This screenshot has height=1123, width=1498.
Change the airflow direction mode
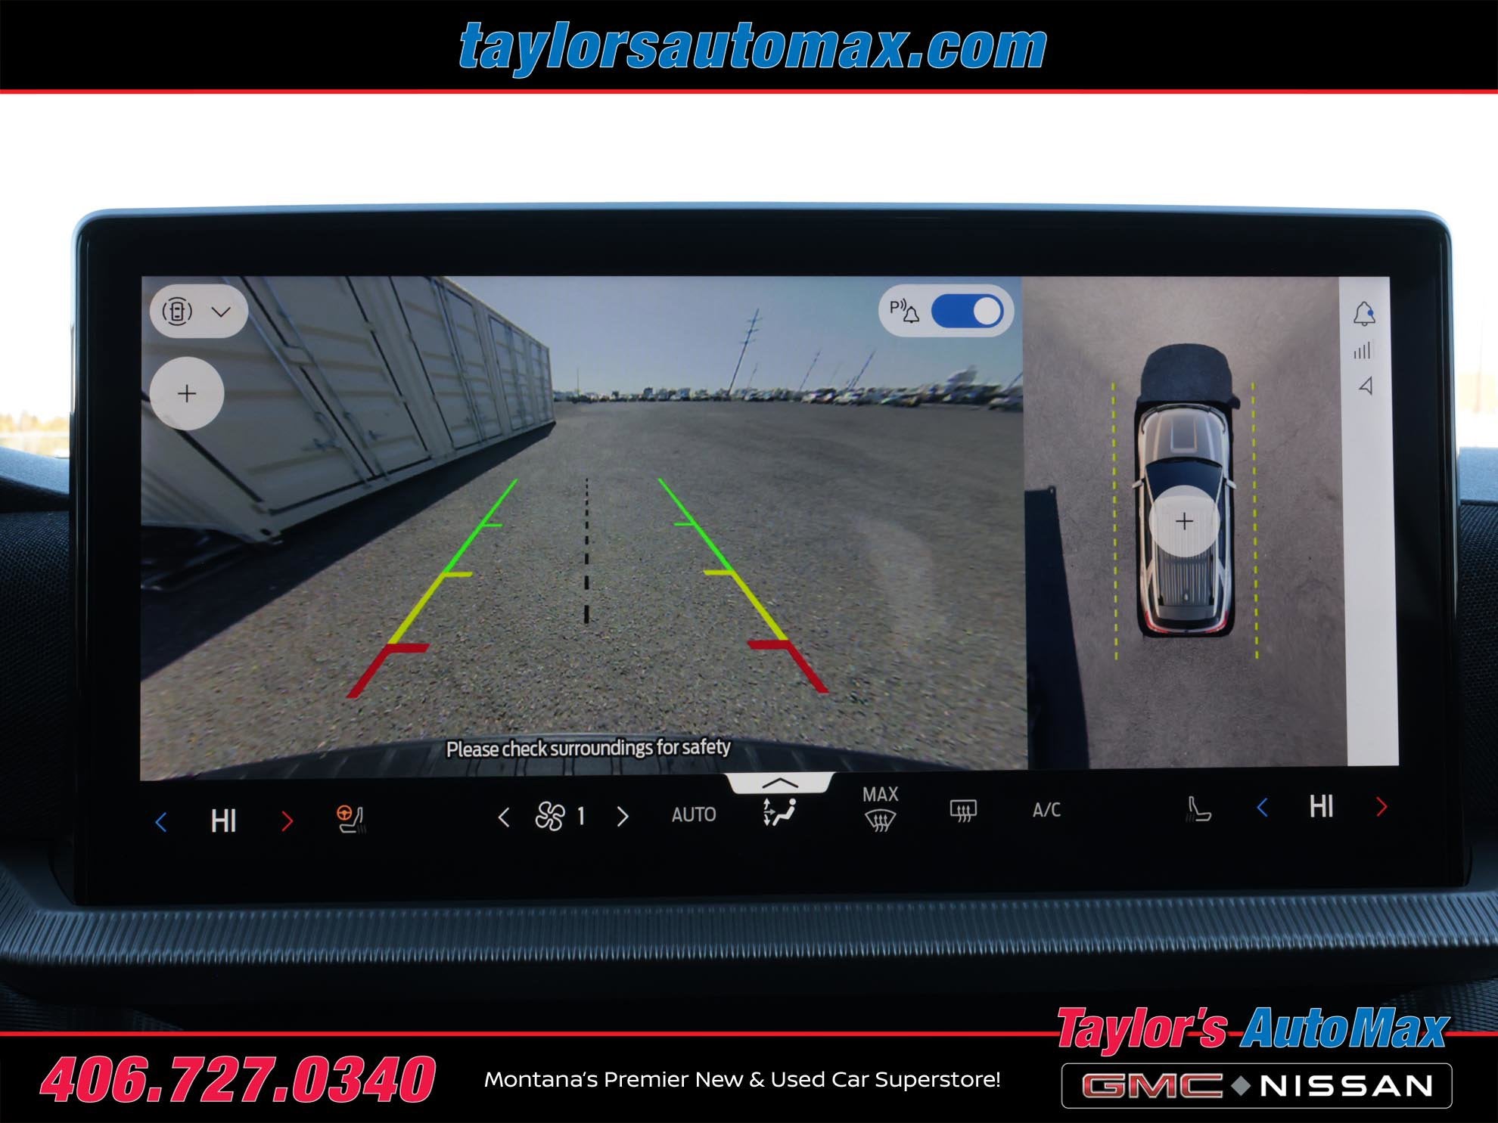click(779, 811)
